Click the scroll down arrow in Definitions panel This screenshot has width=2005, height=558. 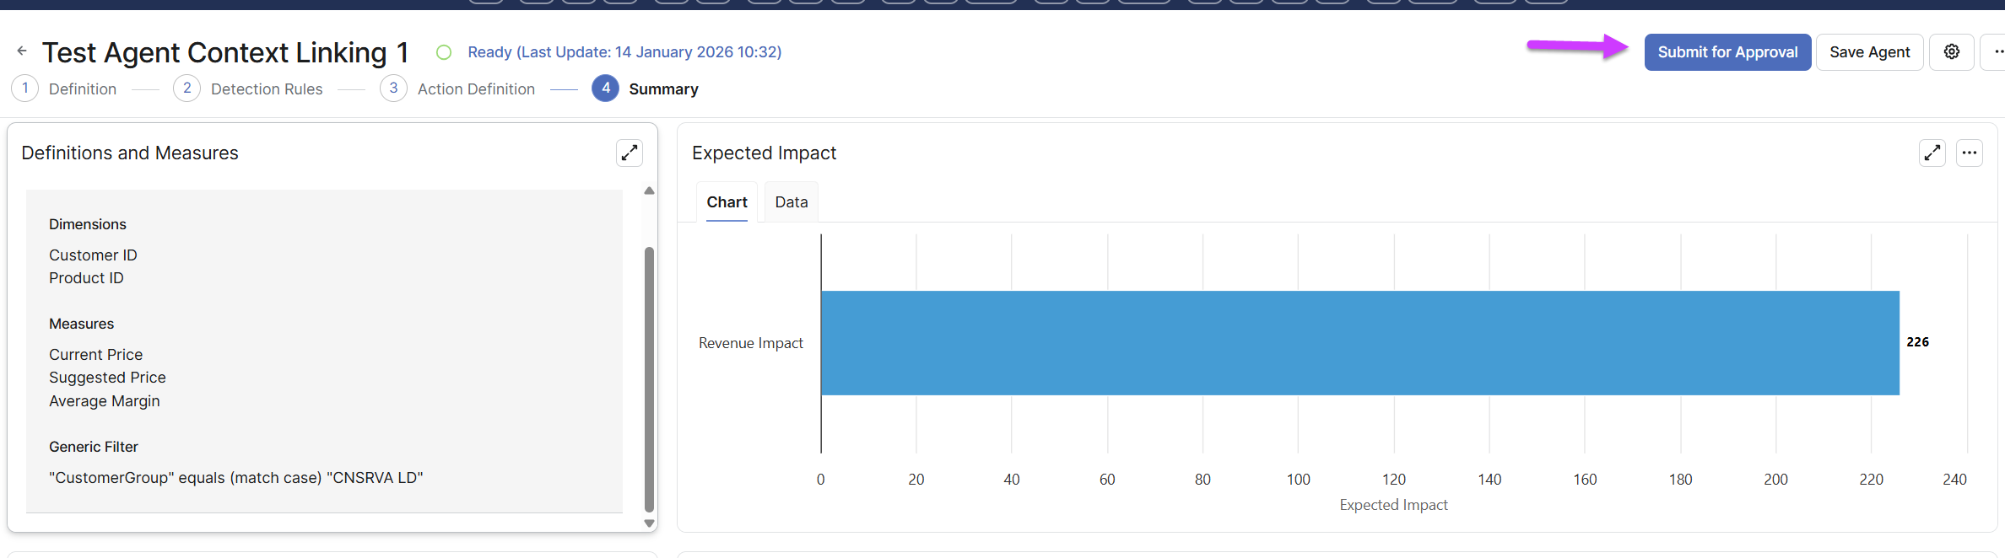[x=649, y=523]
